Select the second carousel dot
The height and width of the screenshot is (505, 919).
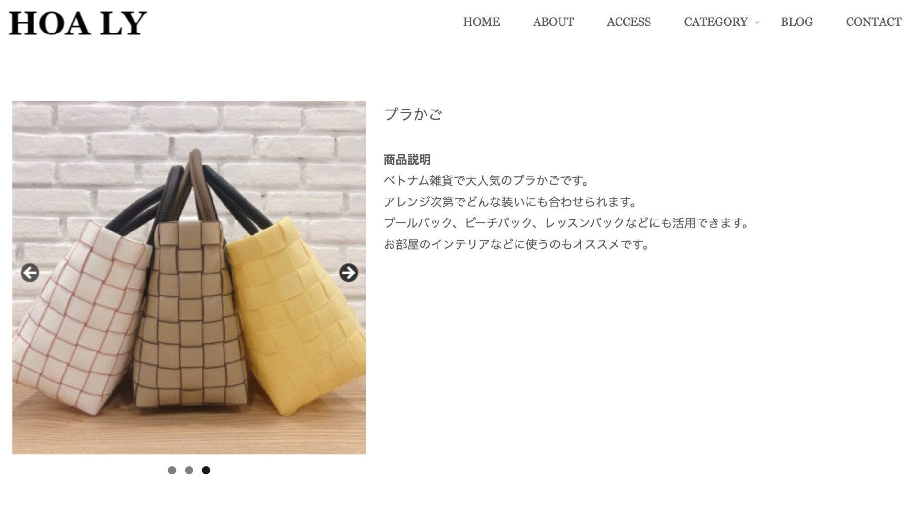[x=189, y=470]
